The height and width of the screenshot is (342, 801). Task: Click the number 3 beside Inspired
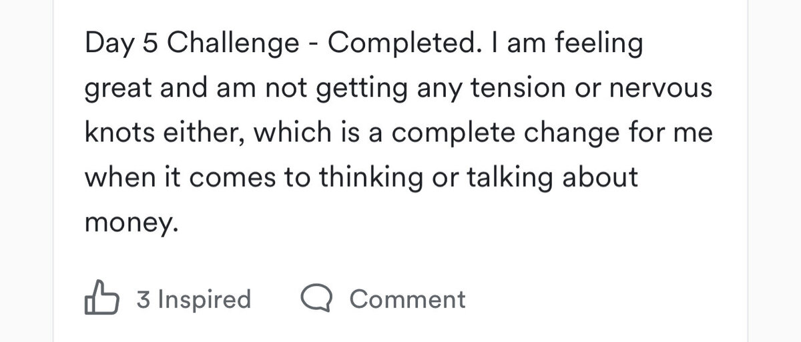143,299
